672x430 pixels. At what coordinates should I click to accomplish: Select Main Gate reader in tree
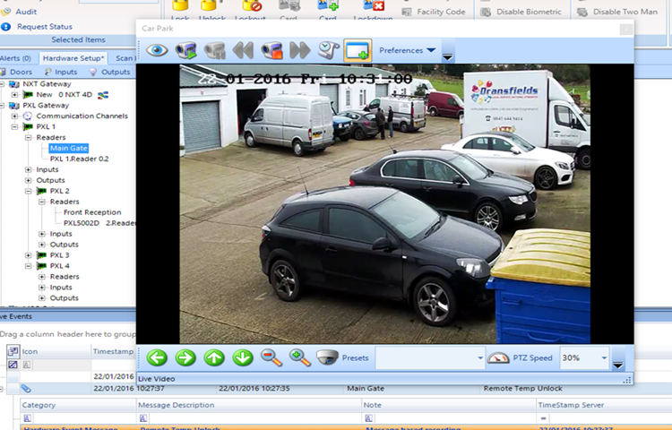(68, 149)
